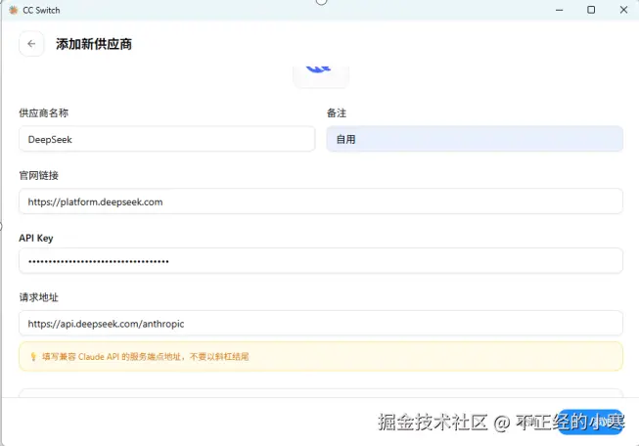Click the 备注 label
The image size is (639, 446).
(x=337, y=112)
